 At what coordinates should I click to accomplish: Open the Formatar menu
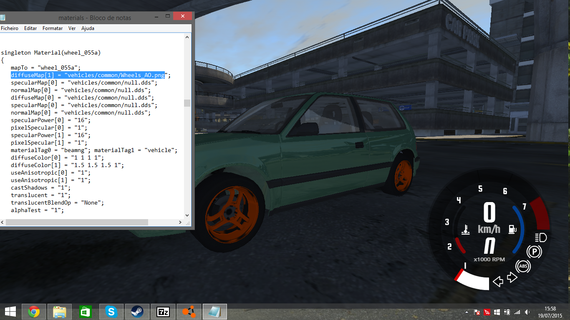[53, 28]
